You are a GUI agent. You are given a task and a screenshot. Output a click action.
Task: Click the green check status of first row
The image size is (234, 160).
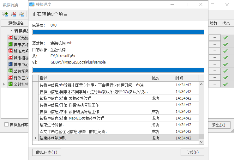point(225,38)
